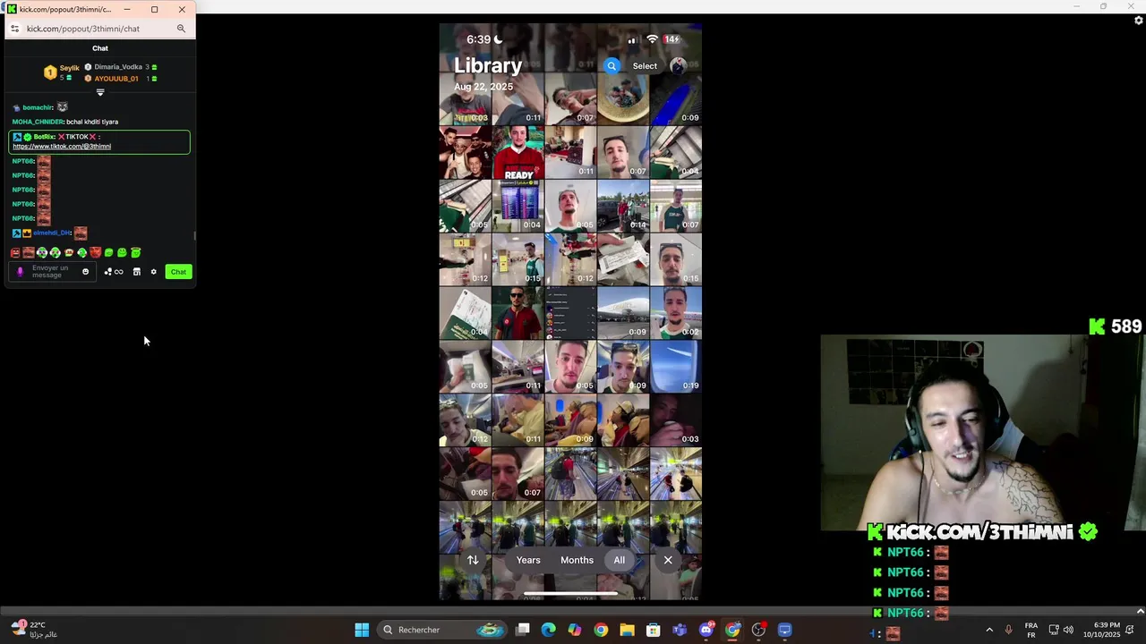Close the library view bar with X
This screenshot has height=644, width=1146.
(668, 560)
